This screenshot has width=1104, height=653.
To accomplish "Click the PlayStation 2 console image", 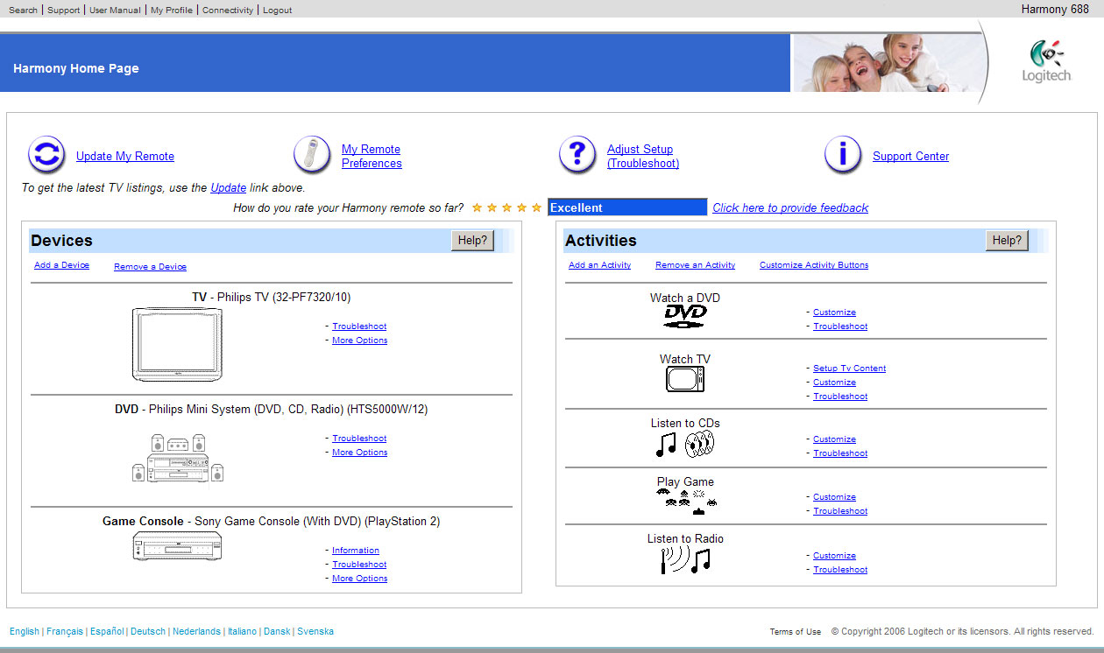I will [x=177, y=547].
